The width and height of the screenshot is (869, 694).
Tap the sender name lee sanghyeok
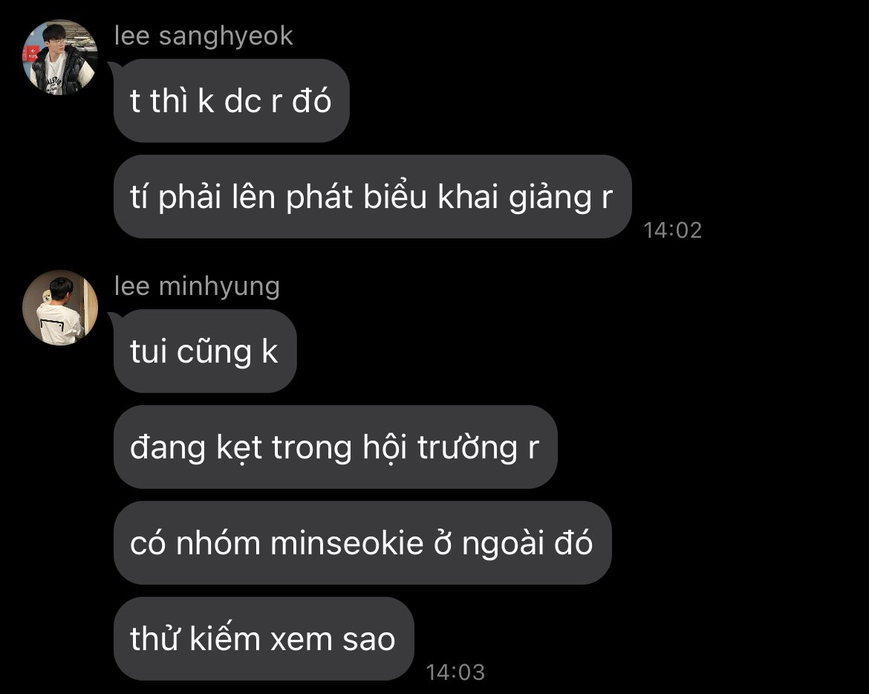click(x=204, y=36)
